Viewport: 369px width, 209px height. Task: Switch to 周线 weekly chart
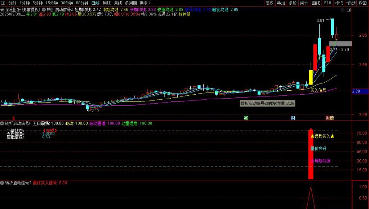pos(107,3)
